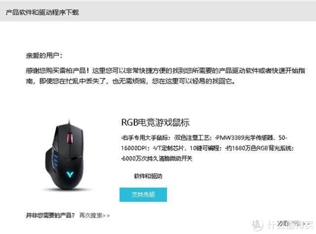Image resolution: width=316 pixels, height=234 pixels.
Task: Select the RGB电竞游戏鼠标 product title
Action: click(x=155, y=123)
